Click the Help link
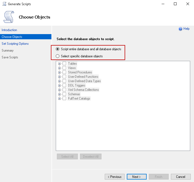The height and width of the screenshot is (182, 194). pyautogui.click(x=186, y=29)
